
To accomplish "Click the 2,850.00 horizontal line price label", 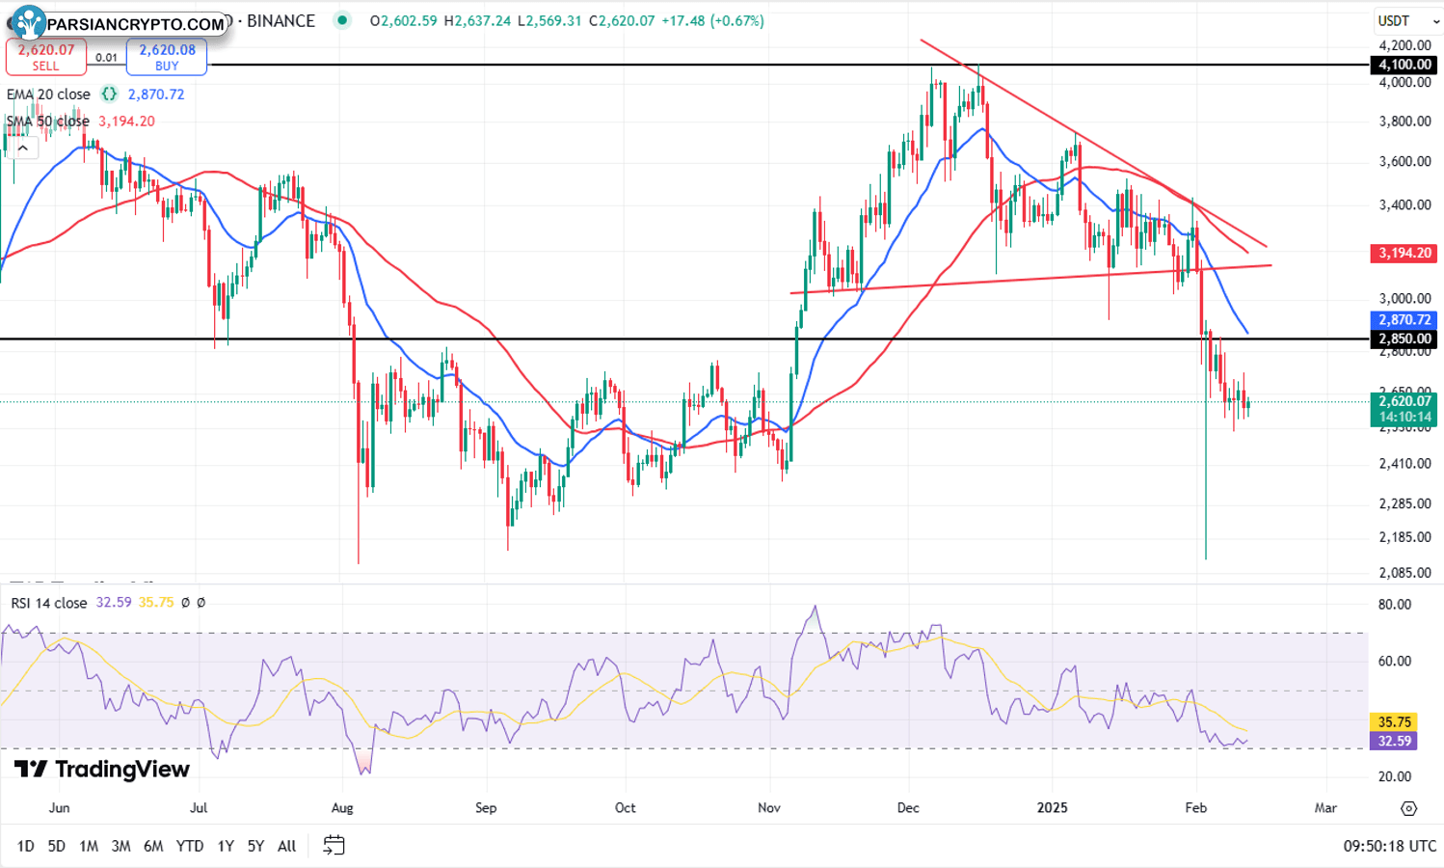I will point(1404,339).
